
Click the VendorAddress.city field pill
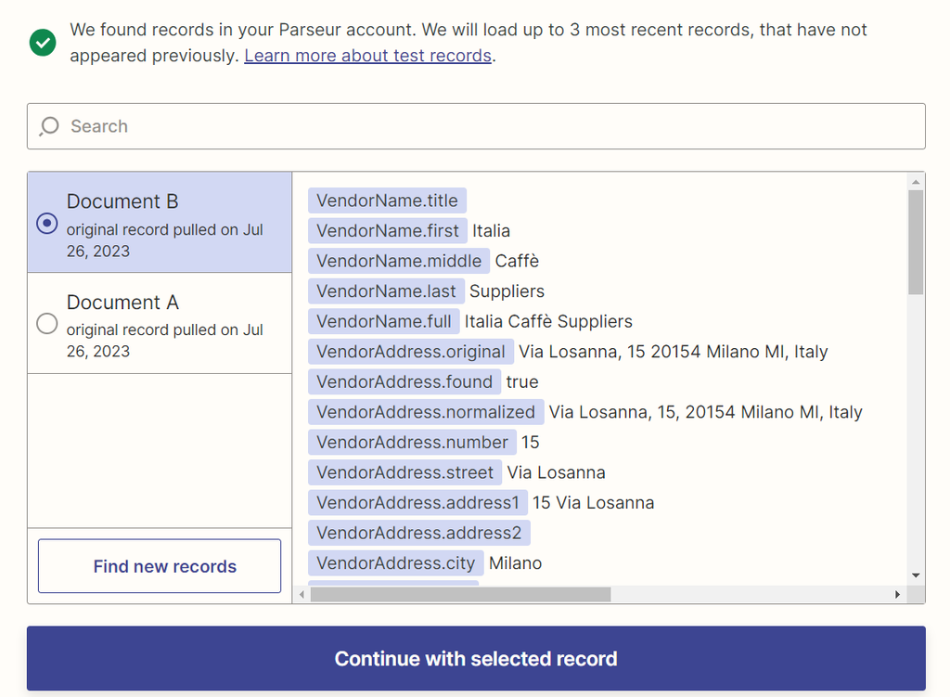pyautogui.click(x=395, y=562)
